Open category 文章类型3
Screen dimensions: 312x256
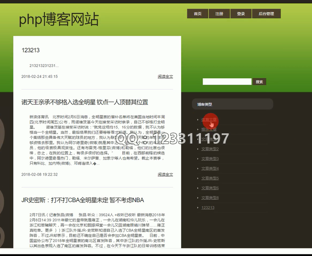pyautogui.click(x=210, y=159)
